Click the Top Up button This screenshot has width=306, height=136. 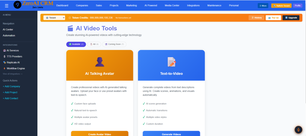tap(273, 18)
